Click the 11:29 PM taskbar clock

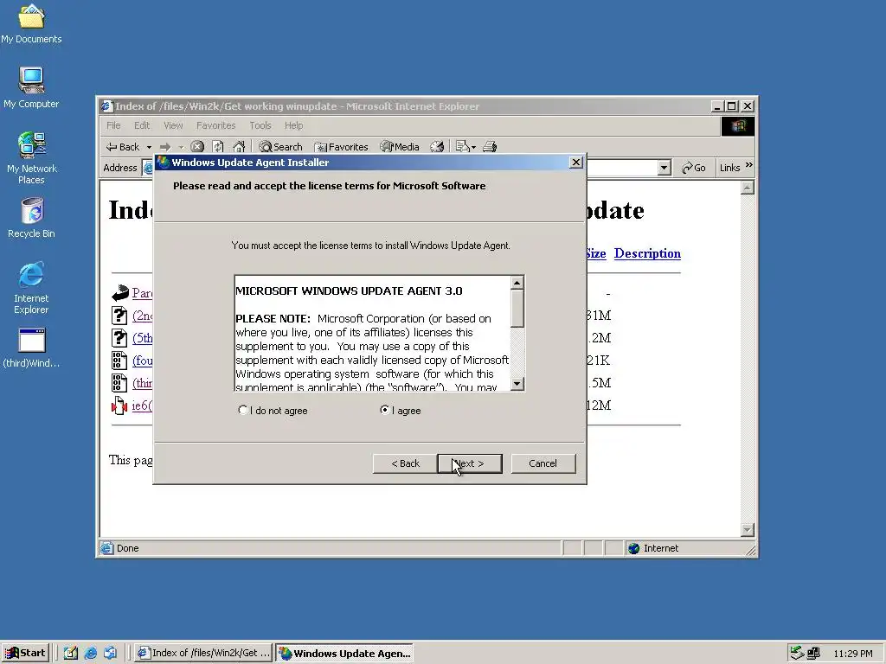coord(852,654)
